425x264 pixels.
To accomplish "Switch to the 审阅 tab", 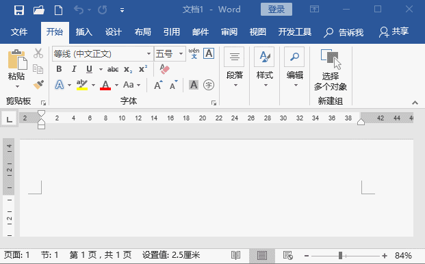I will click(229, 32).
